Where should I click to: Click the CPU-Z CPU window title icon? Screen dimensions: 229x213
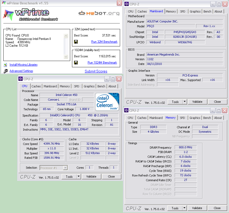point(21,79)
